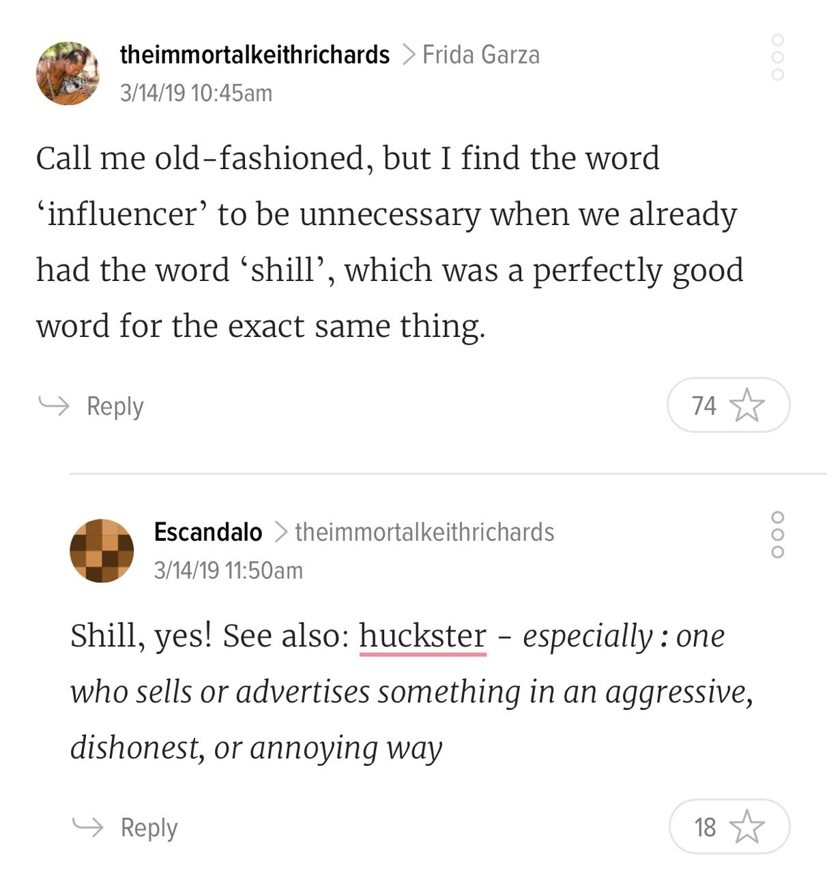The width and height of the screenshot is (827, 873).
Task: Open three-dot menu on theimmortalkeithrichards' comment
Action: (777, 57)
